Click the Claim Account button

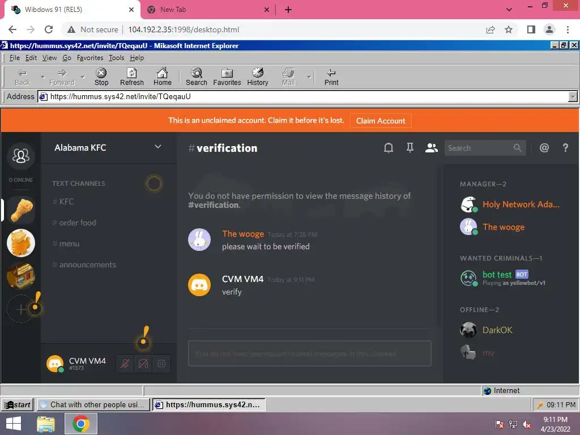(x=381, y=121)
